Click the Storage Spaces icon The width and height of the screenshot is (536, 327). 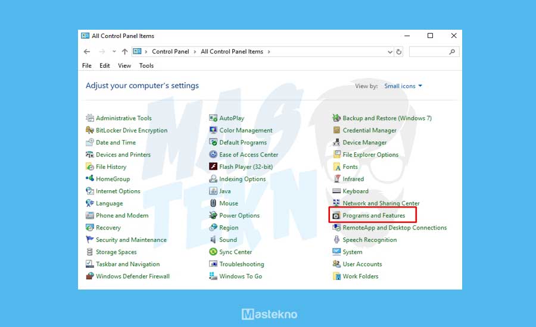(x=90, y=252)
